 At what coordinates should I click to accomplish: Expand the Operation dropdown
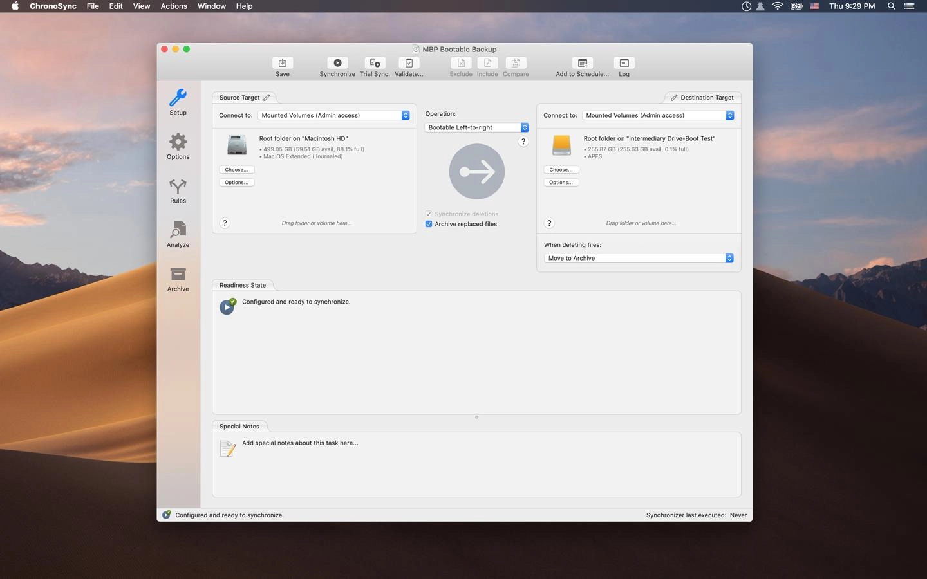click(476, 127)
